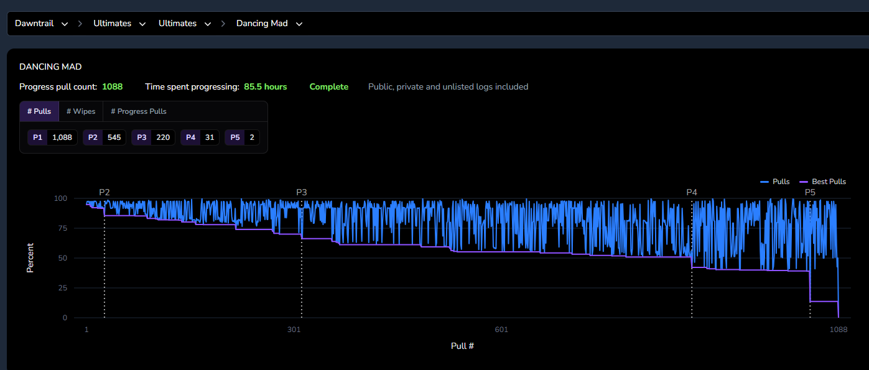Click the P2 545 phase badge
The width and height of the screenshot is (869, 370).
pos(105,137)
